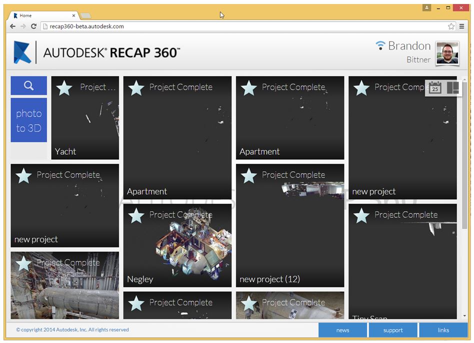Click the scrollbar down arrow
This screenshot has height=343, width=474.
tap(464, 316)
